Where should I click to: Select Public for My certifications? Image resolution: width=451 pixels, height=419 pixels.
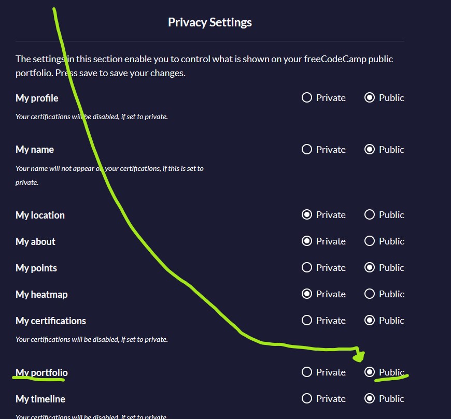pyautogui.click(x=369, y=321)
